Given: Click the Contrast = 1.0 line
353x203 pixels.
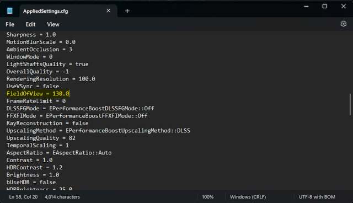Looking at the screenshot, I should coord(29,160).
